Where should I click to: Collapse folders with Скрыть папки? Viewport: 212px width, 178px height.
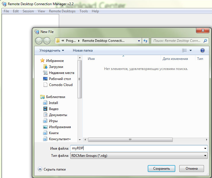(52, 169)
